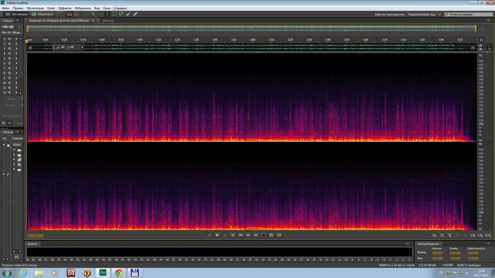
Task: Switch to the Waveform view (Тип сигнала)
Action: coord(16,14)
